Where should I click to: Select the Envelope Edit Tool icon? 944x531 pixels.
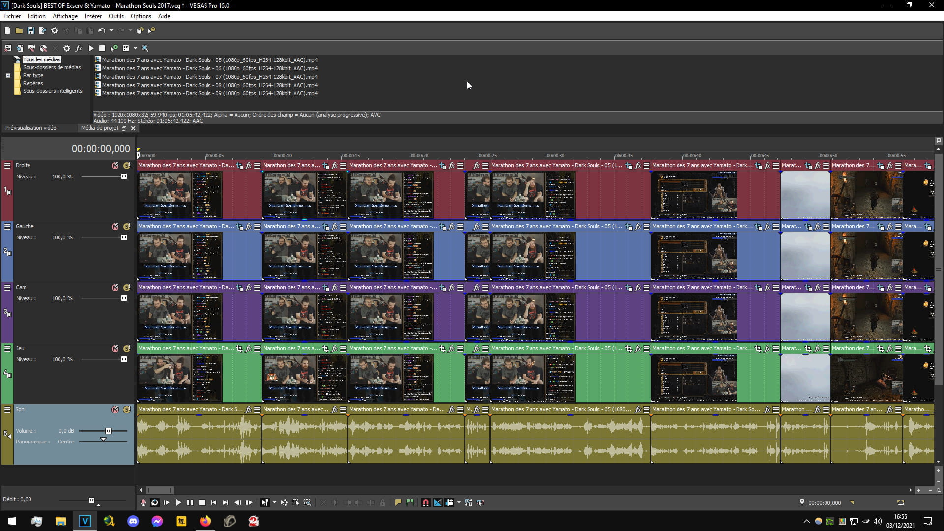[284, 502]
